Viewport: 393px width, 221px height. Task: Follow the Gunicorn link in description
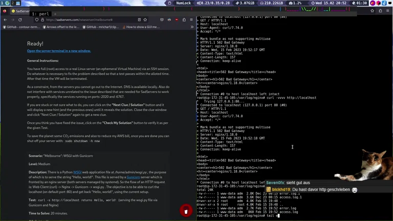133,177
